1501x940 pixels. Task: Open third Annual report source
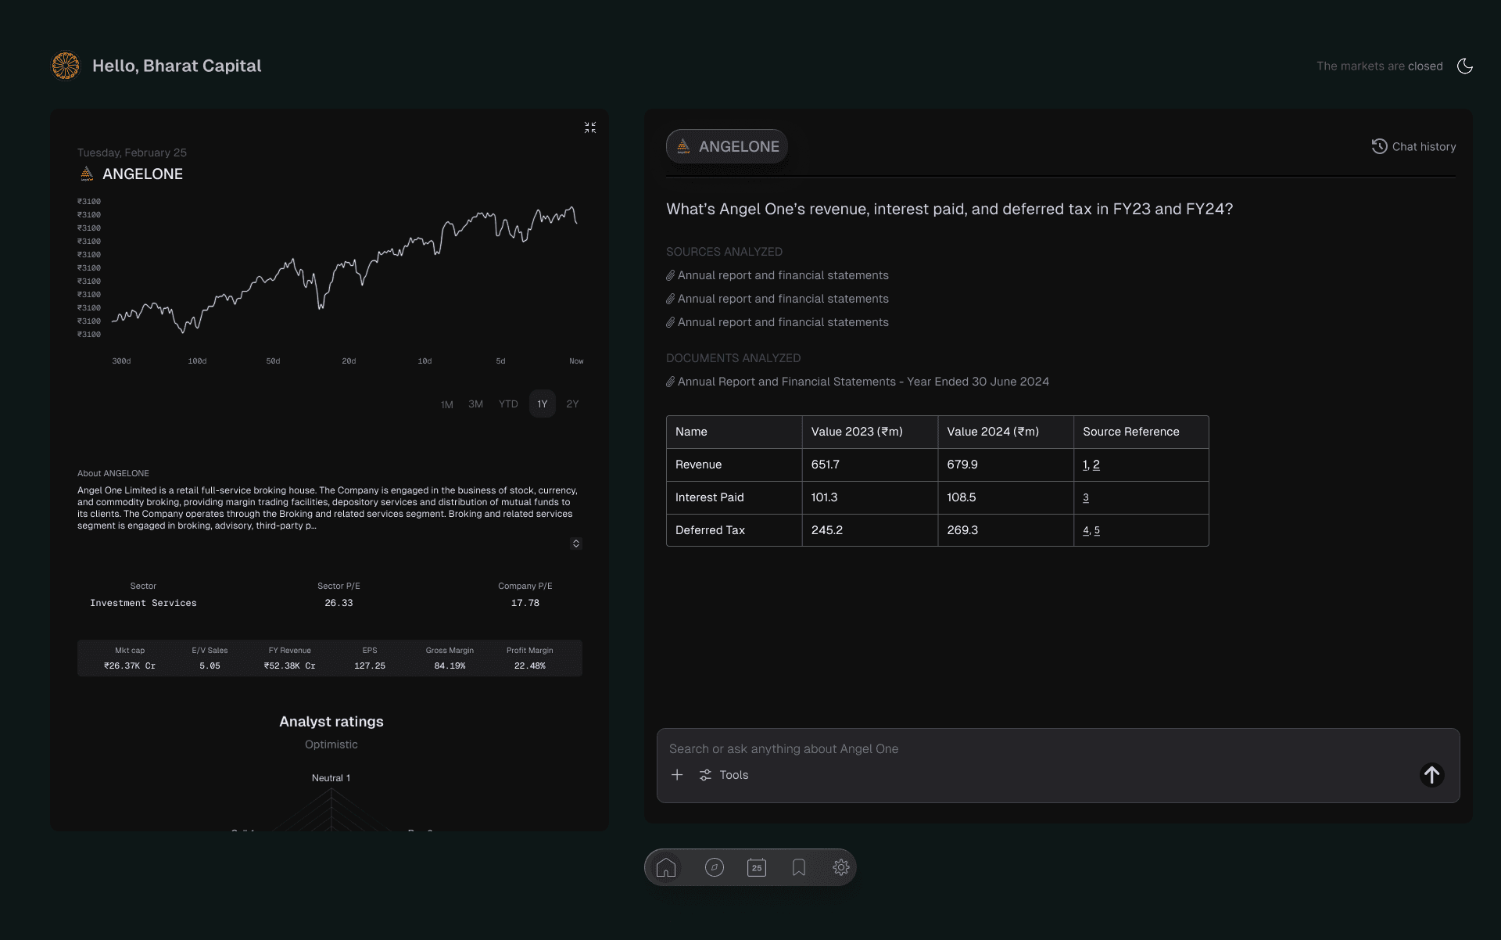coord(777,322)
